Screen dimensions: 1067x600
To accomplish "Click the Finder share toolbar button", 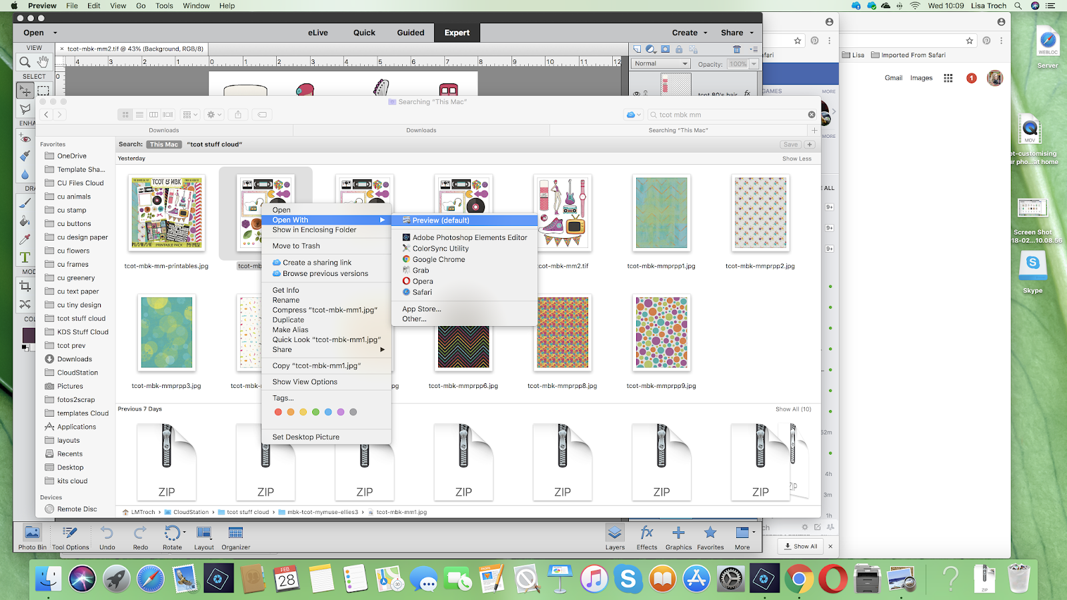I will [x=238, y=115].
